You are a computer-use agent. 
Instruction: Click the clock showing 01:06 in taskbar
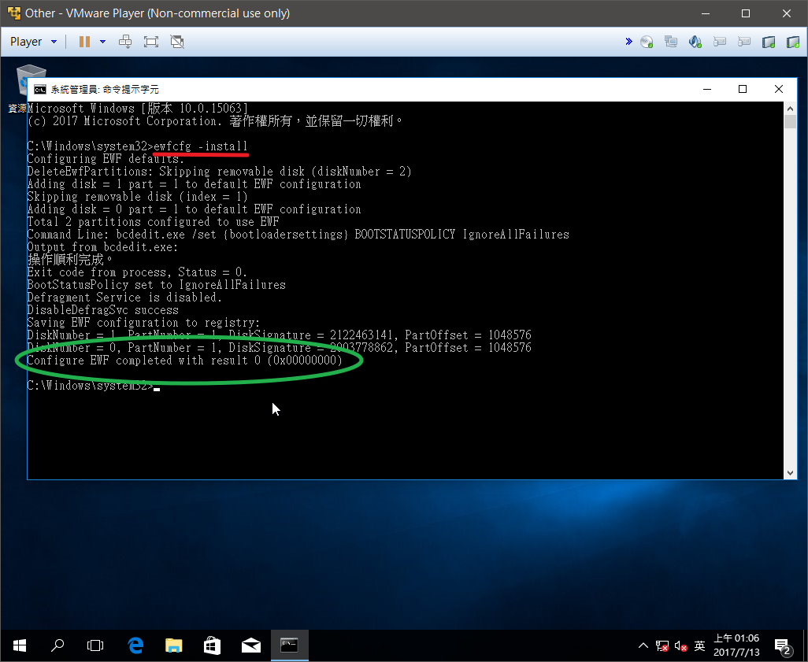point(736,645)
